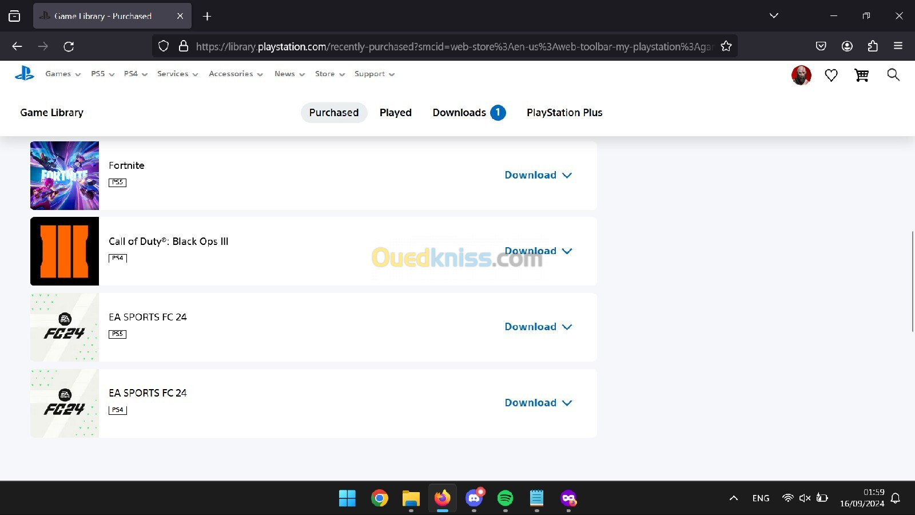The image size is (915, 515).
Task: Open the shopping cart icon
Action: pos(862,75)
